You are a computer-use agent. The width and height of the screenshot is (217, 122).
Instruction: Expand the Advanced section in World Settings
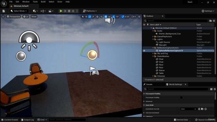pos(144,101)
